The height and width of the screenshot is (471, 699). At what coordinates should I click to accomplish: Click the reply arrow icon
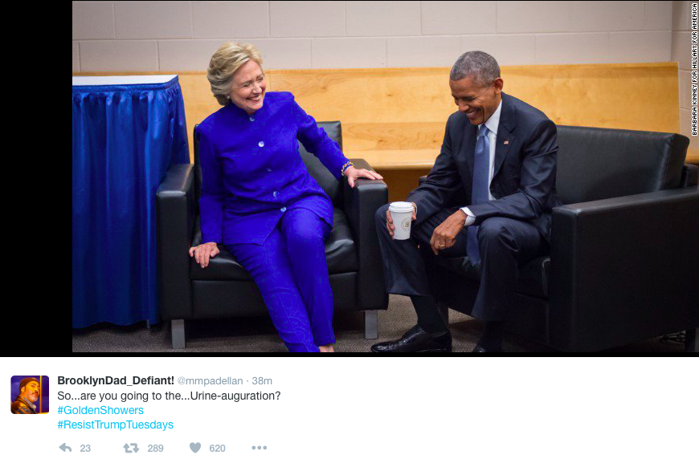tap(65, 448)
